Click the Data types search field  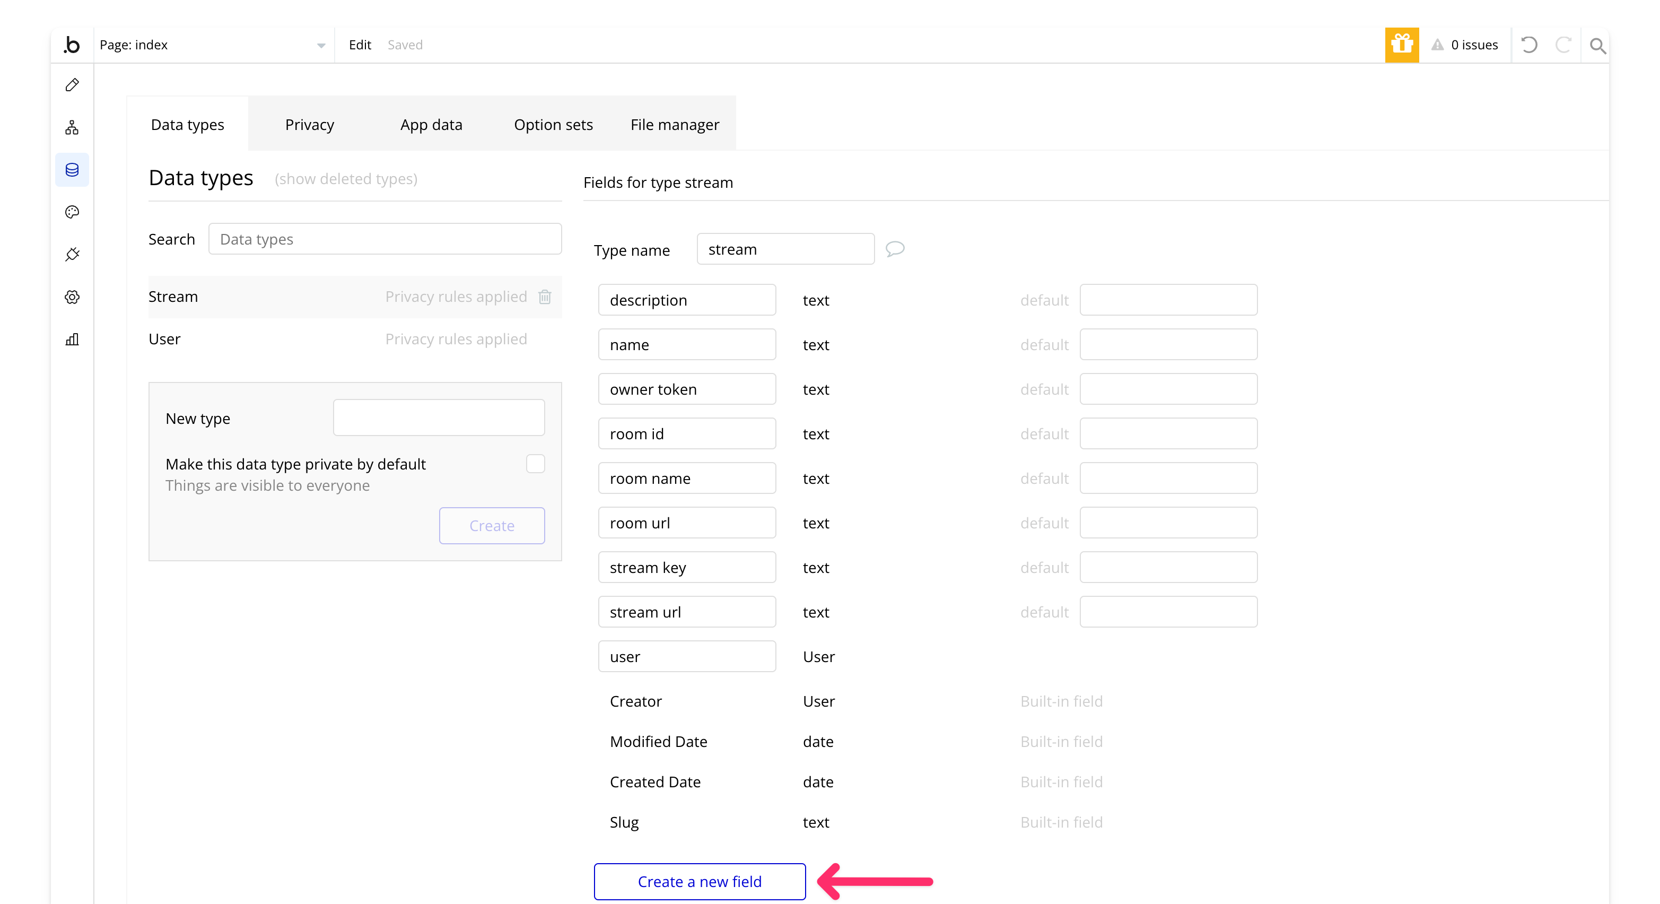(x=385, y=239)
